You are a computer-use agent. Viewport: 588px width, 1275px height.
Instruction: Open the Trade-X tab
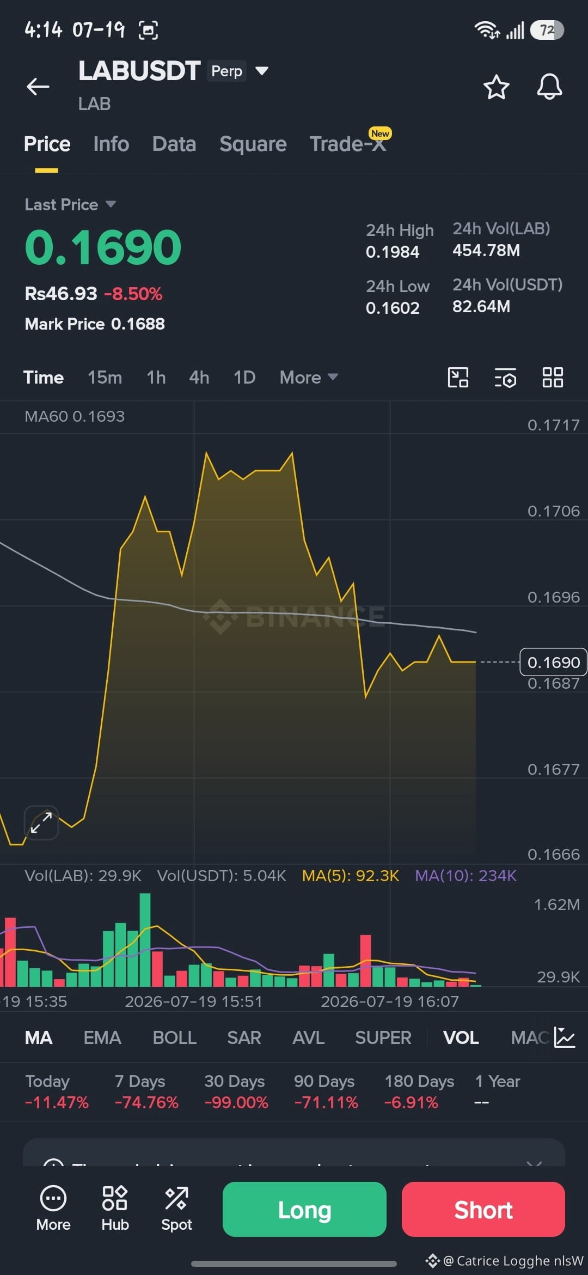point(348,144)
